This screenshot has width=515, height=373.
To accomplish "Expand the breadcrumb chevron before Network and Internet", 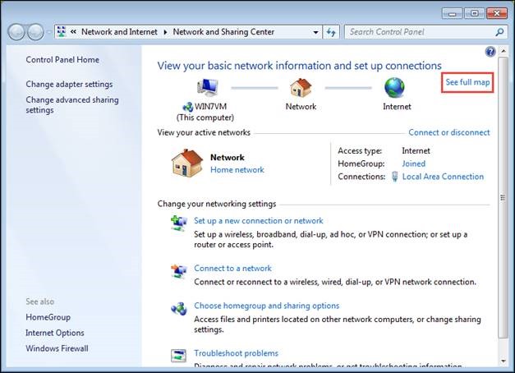I will (74, 32).
